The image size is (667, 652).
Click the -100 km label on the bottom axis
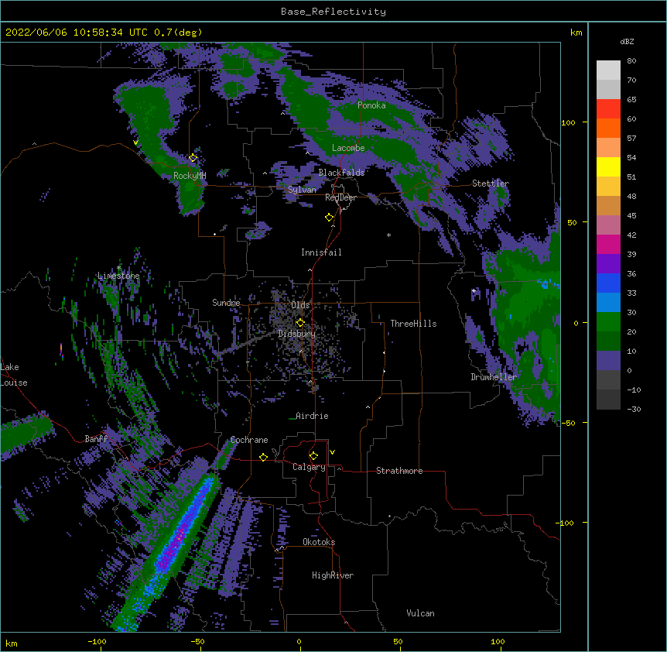point(97,642)
